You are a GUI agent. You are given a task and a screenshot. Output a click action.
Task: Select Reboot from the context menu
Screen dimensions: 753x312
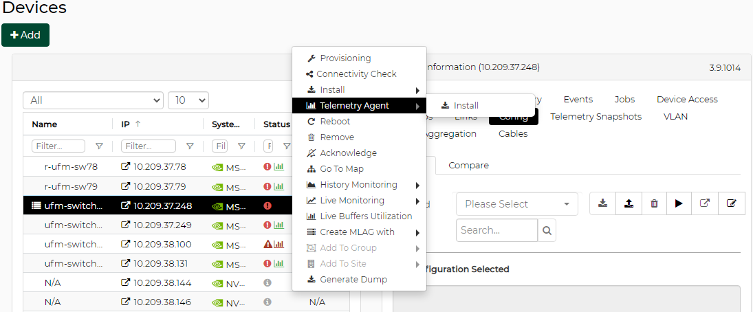click(x=335, y=122)
